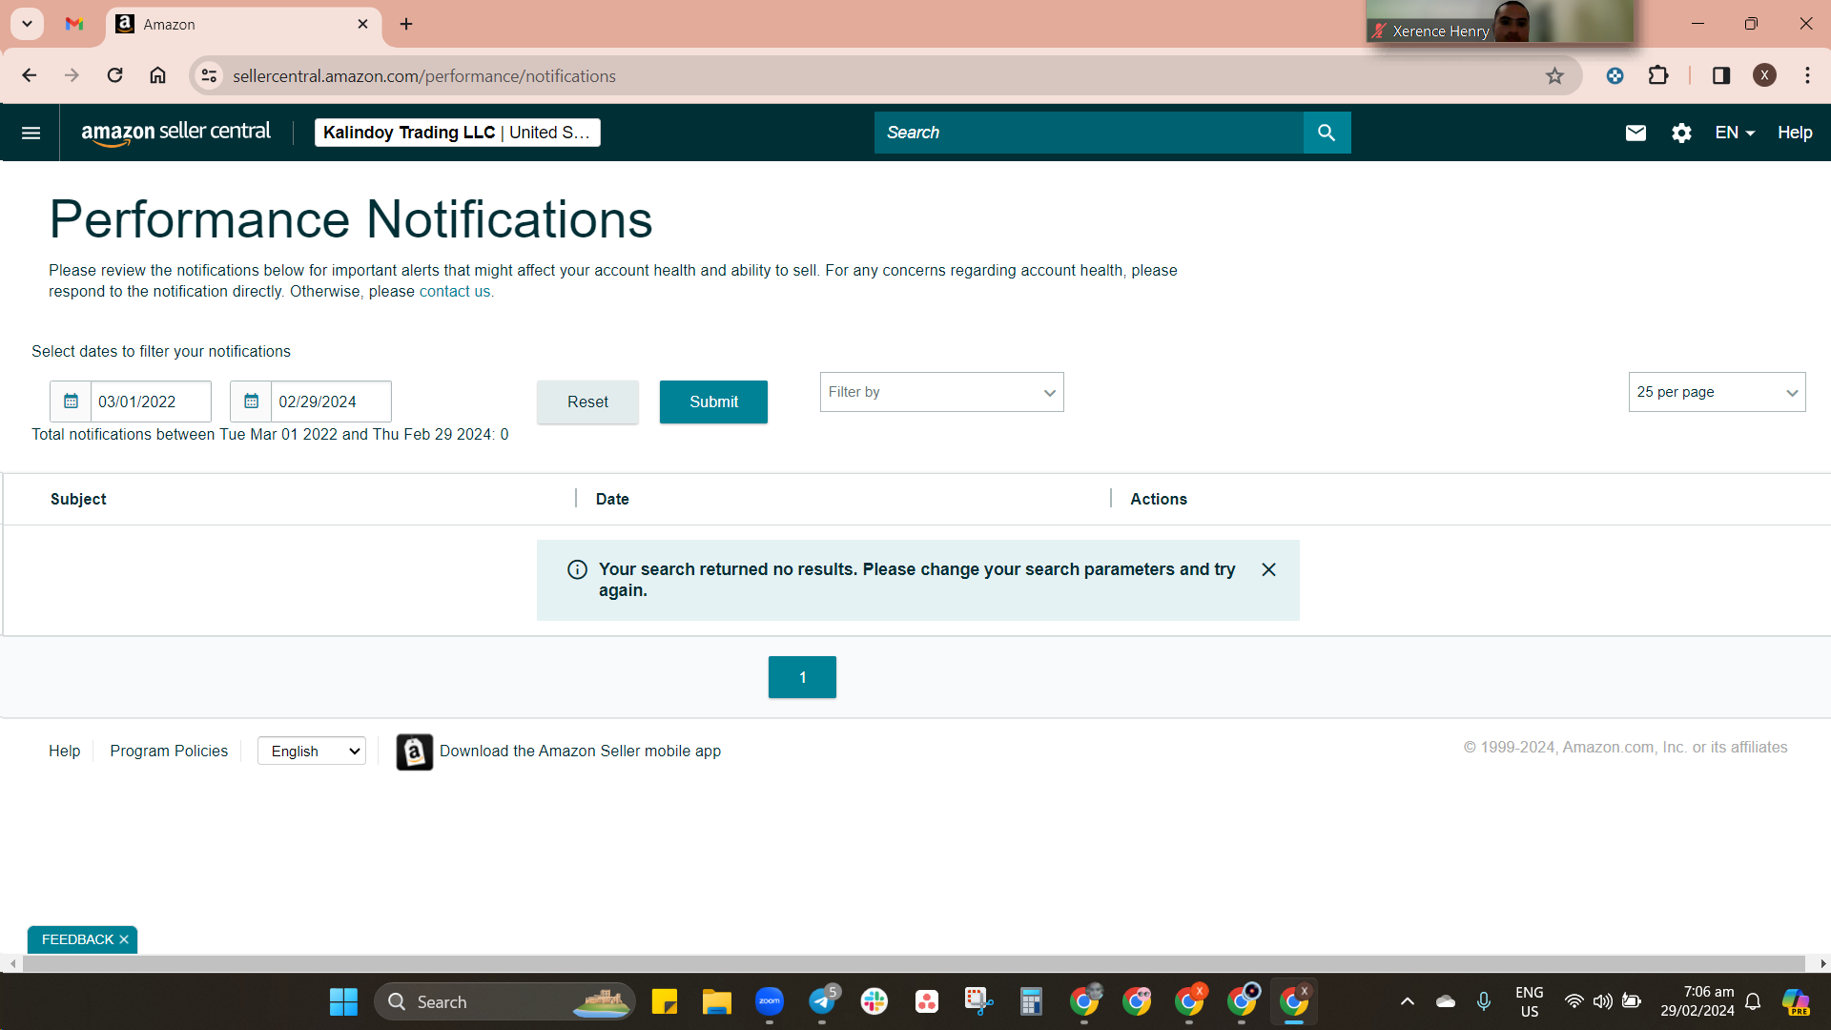Click the Amazon Seller app icon
This screenshot has width=1831, height=1030.
pyautogui.click(x=414, y=752)
